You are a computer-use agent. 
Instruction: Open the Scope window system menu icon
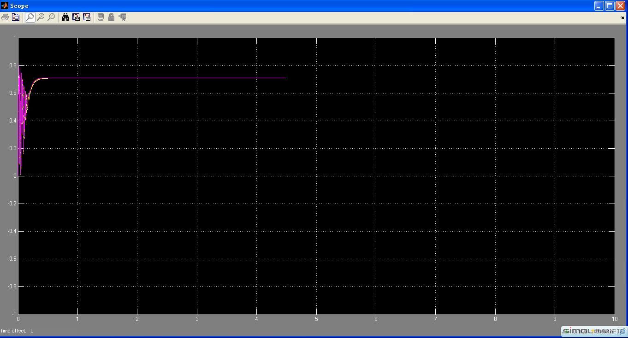pyautogui.click(x=5, y=6)
